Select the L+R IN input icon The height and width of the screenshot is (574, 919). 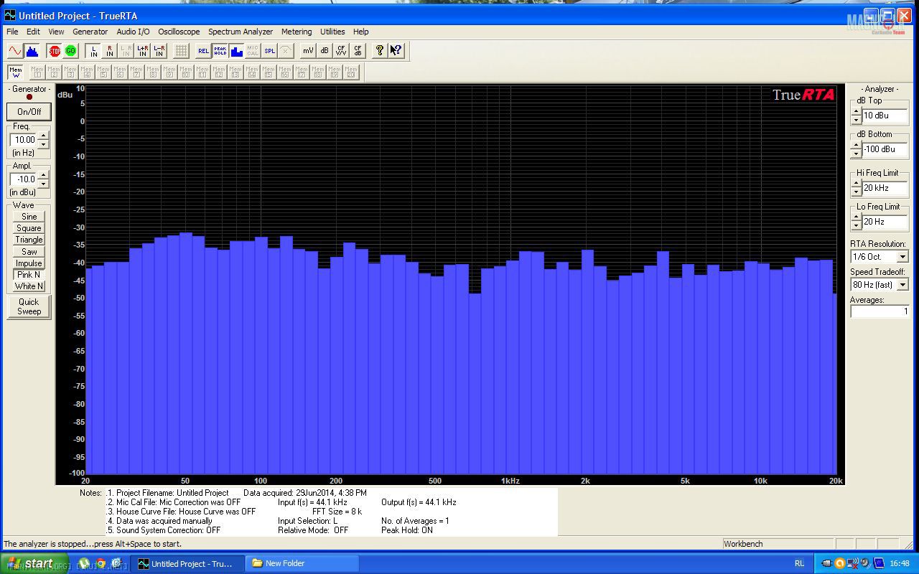coord(142,50)
